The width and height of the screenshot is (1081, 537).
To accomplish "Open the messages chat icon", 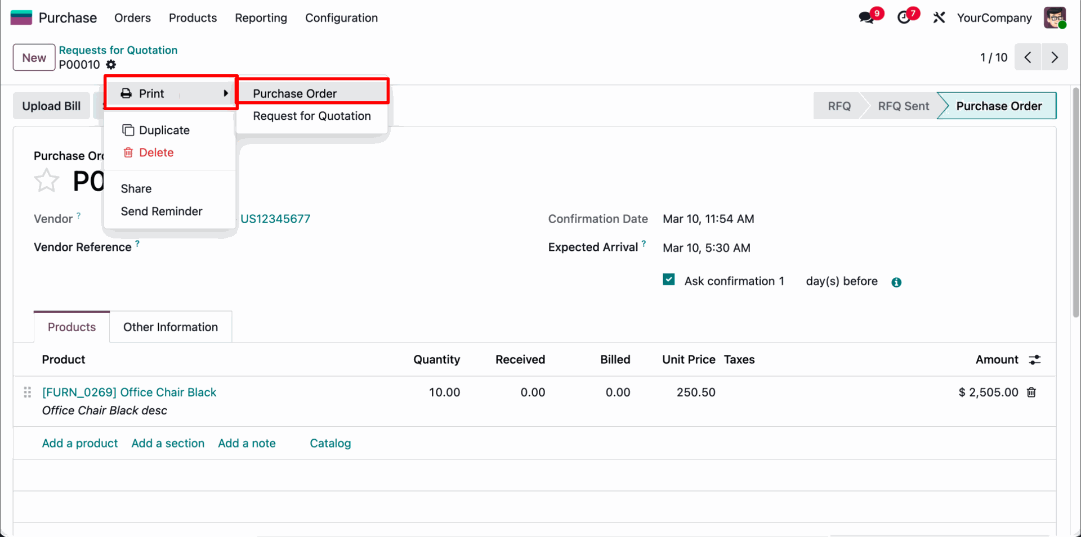I will click(x=866, y=17).
